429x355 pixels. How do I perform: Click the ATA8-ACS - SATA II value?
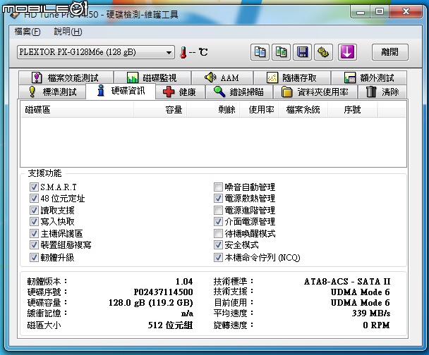(x=347, y=281)
